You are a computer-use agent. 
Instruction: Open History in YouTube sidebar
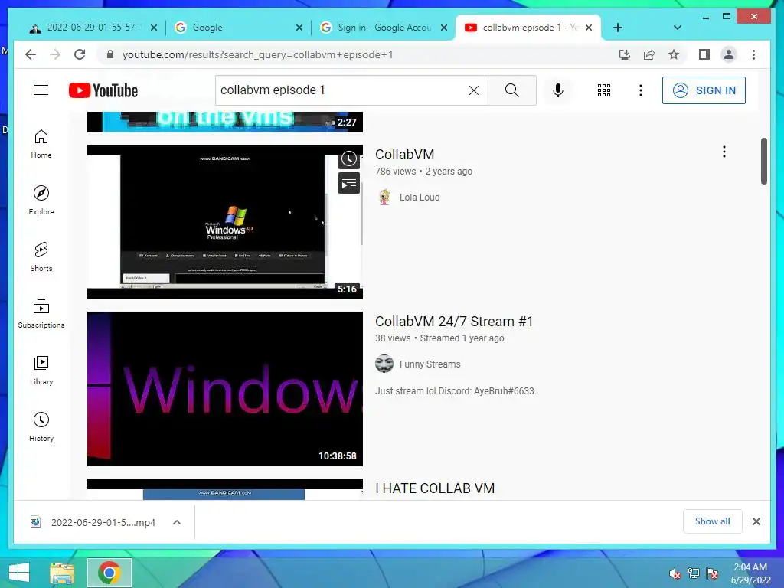[41, 426]
